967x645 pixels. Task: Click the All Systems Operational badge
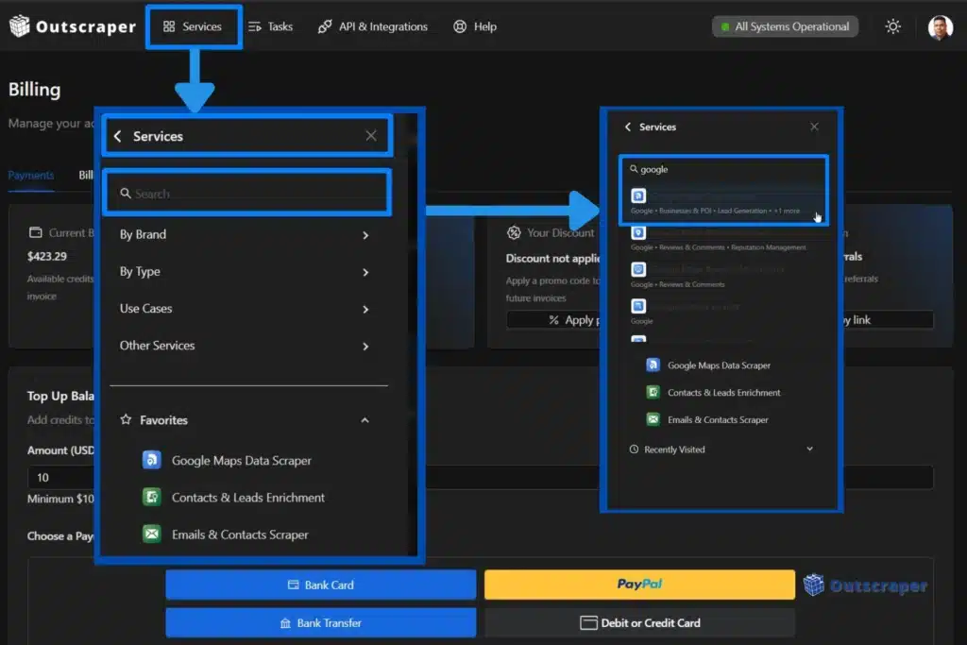tap(785, 26)
